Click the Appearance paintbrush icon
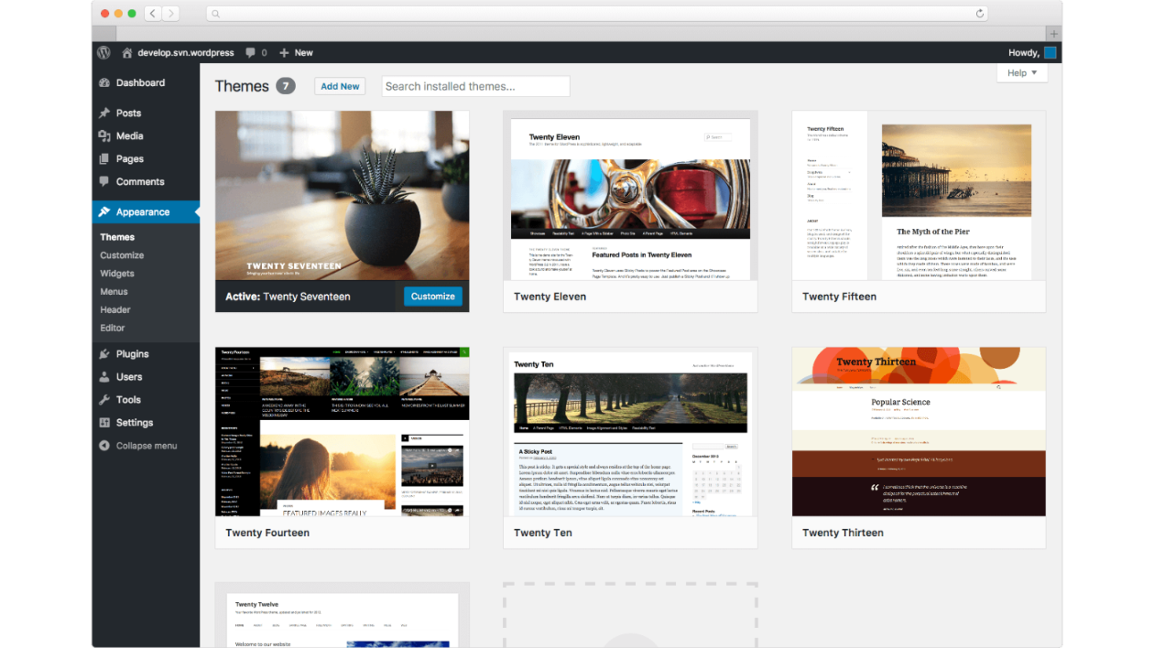 (104, 211)
